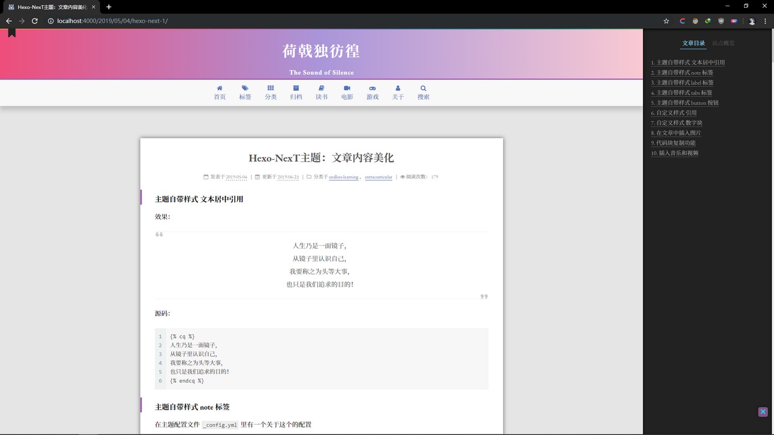This screenshot has width=774, height=435.
Task: Click the site title 荷载独彷徨
Action: [321, 51]
